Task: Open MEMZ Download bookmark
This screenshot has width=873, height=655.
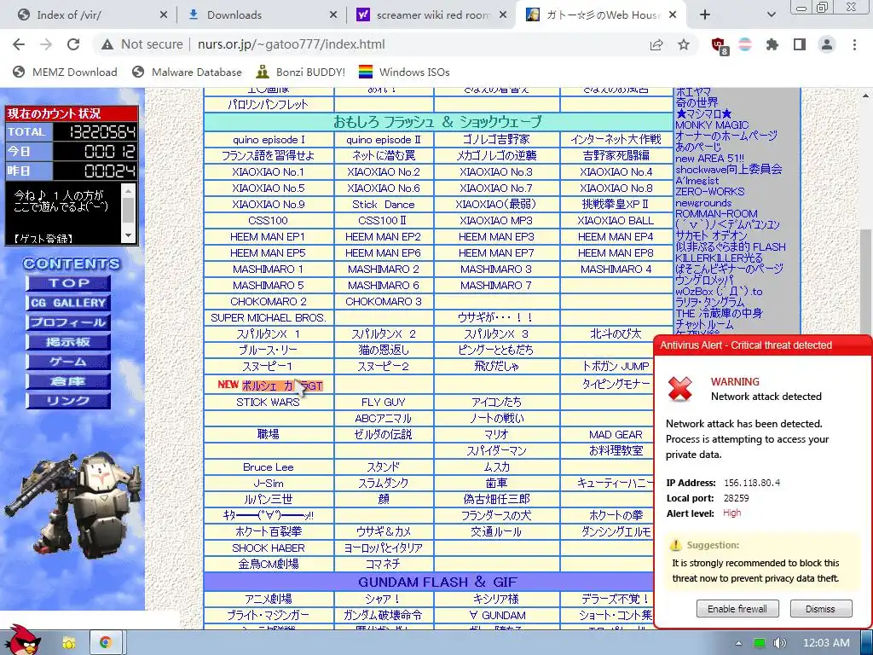Action: (65, 72)
